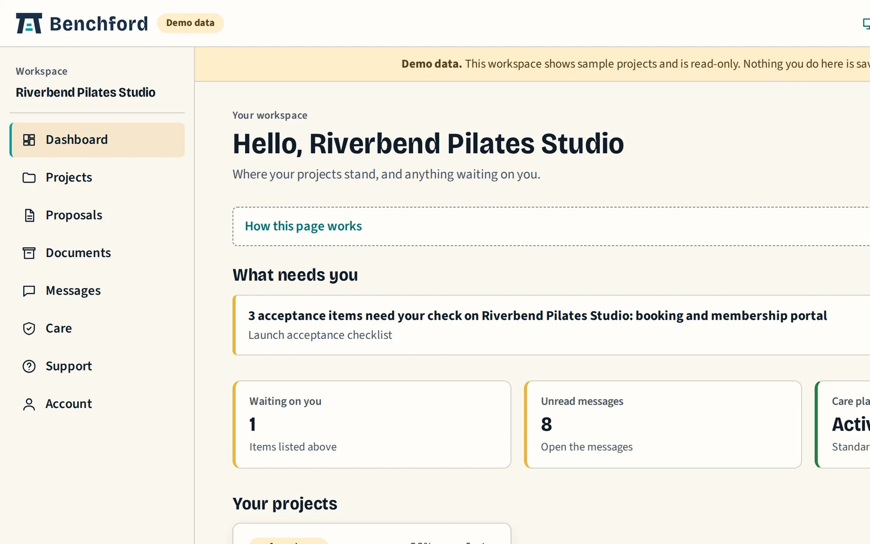Screen dimensions: 870x544
Task: Navigate to Documents
Action: pos(97,253)
